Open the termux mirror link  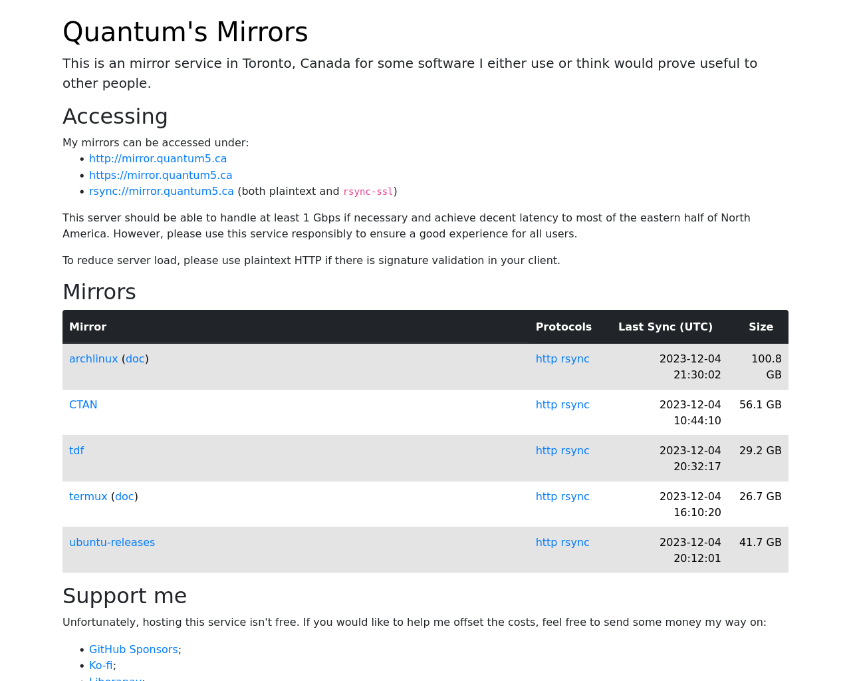(x=88, y=497)
